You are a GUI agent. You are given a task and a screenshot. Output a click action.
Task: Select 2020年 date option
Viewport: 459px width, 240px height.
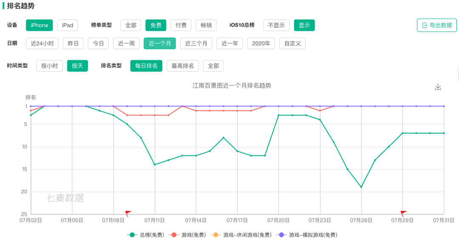pos(261,43)
